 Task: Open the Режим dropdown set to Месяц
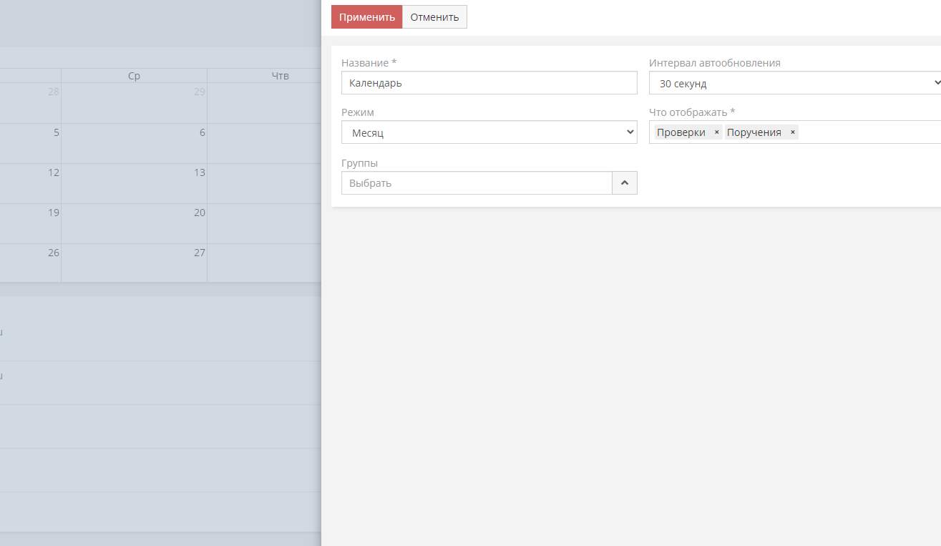[x=489, y=132]
